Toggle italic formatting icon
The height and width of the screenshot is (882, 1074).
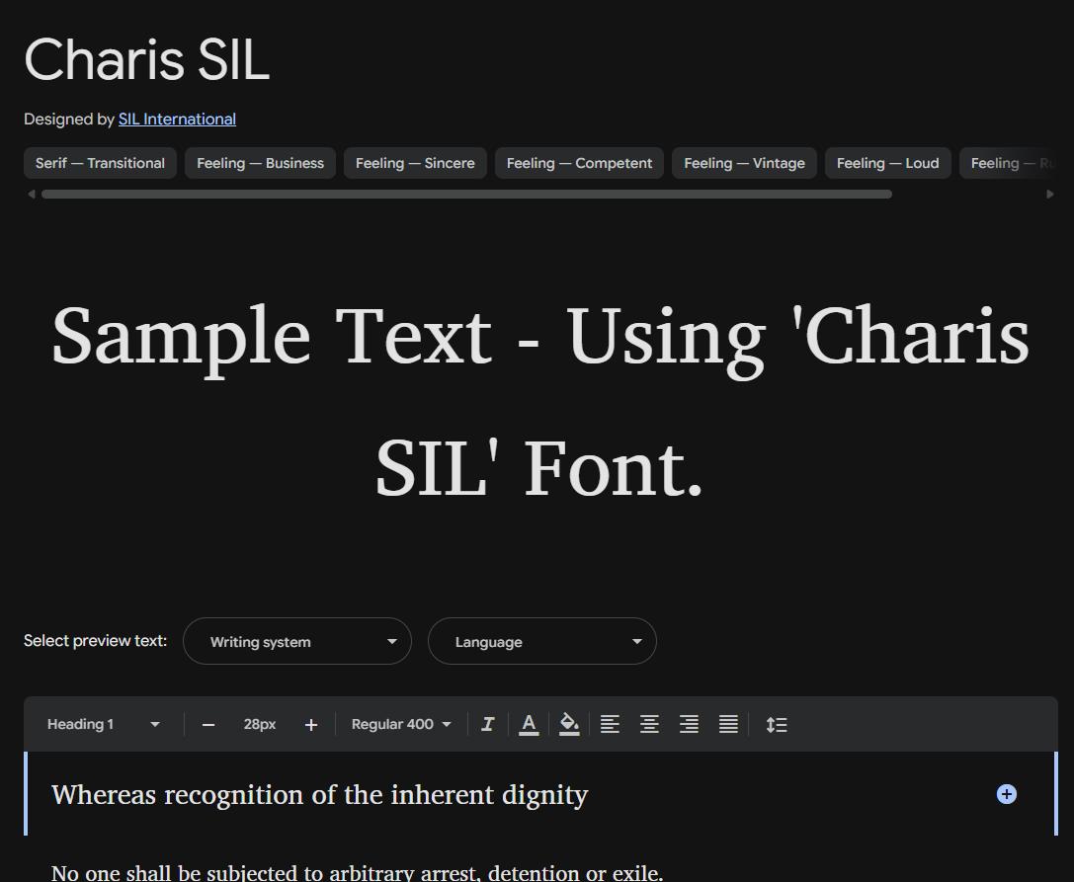click(x=488, y=725)
